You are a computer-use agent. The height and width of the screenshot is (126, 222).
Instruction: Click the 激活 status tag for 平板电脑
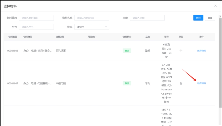[x=127, y=83]
